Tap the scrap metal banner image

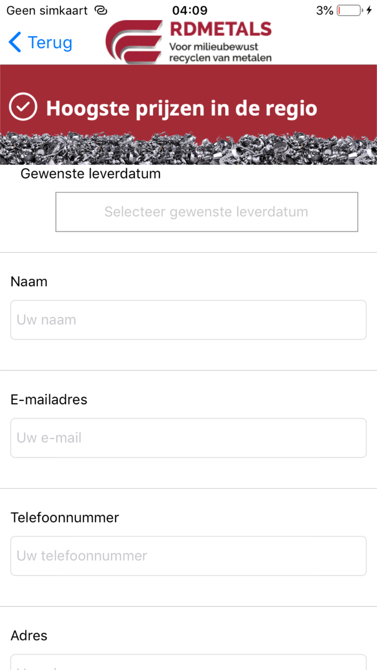188,148
